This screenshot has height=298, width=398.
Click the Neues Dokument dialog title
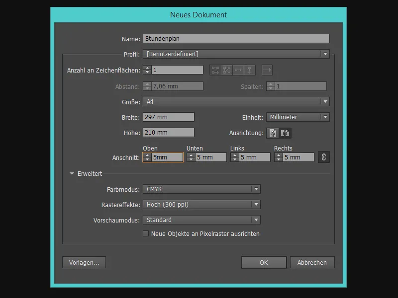point(199,15)
